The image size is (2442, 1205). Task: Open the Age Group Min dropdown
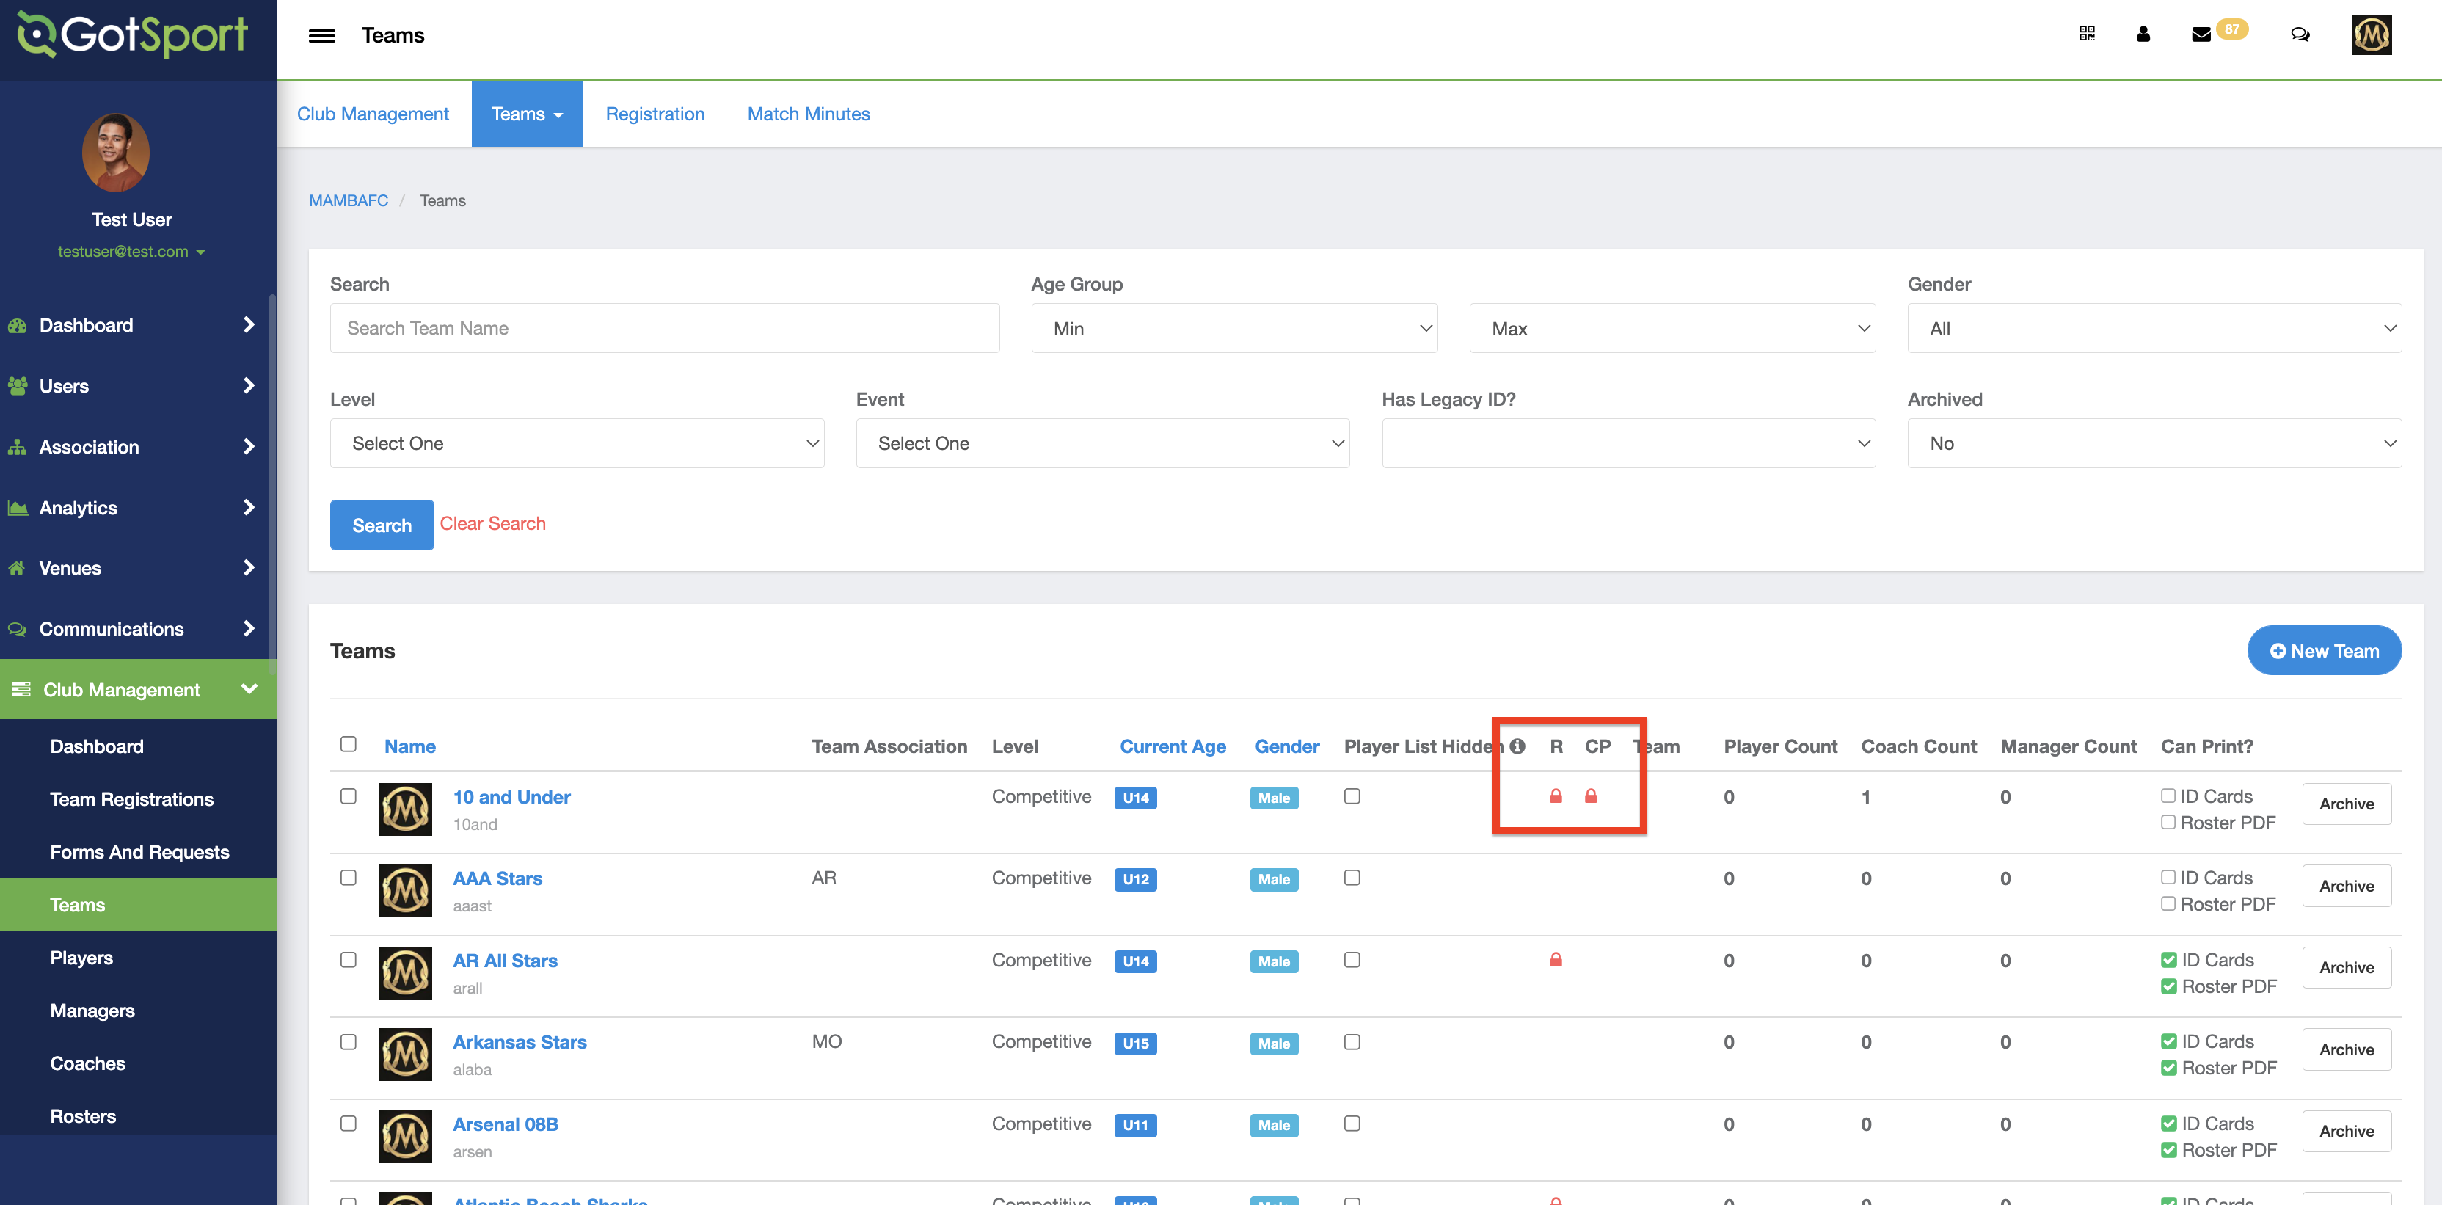pos(1233,328)
